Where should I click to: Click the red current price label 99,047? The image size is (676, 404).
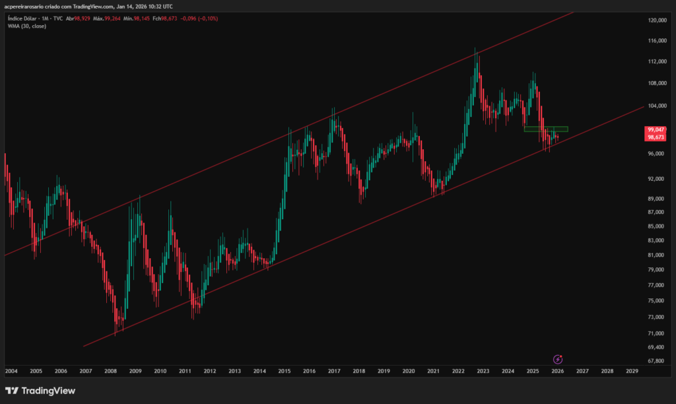click(x=656, y=129)
